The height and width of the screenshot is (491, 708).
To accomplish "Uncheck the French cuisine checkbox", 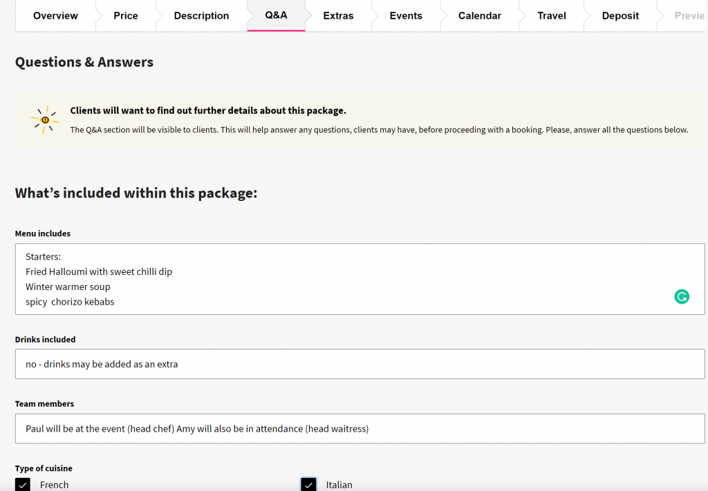I will pyautogui.click(x=23, y=485).
